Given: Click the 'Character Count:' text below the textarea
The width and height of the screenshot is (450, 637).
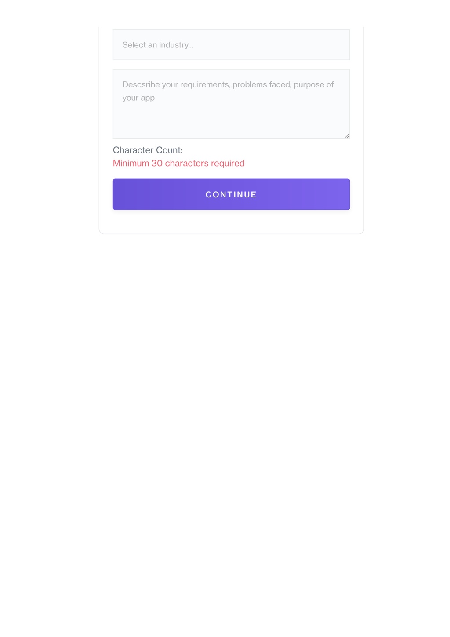Looking at the screenshot, I should point(148,150).
